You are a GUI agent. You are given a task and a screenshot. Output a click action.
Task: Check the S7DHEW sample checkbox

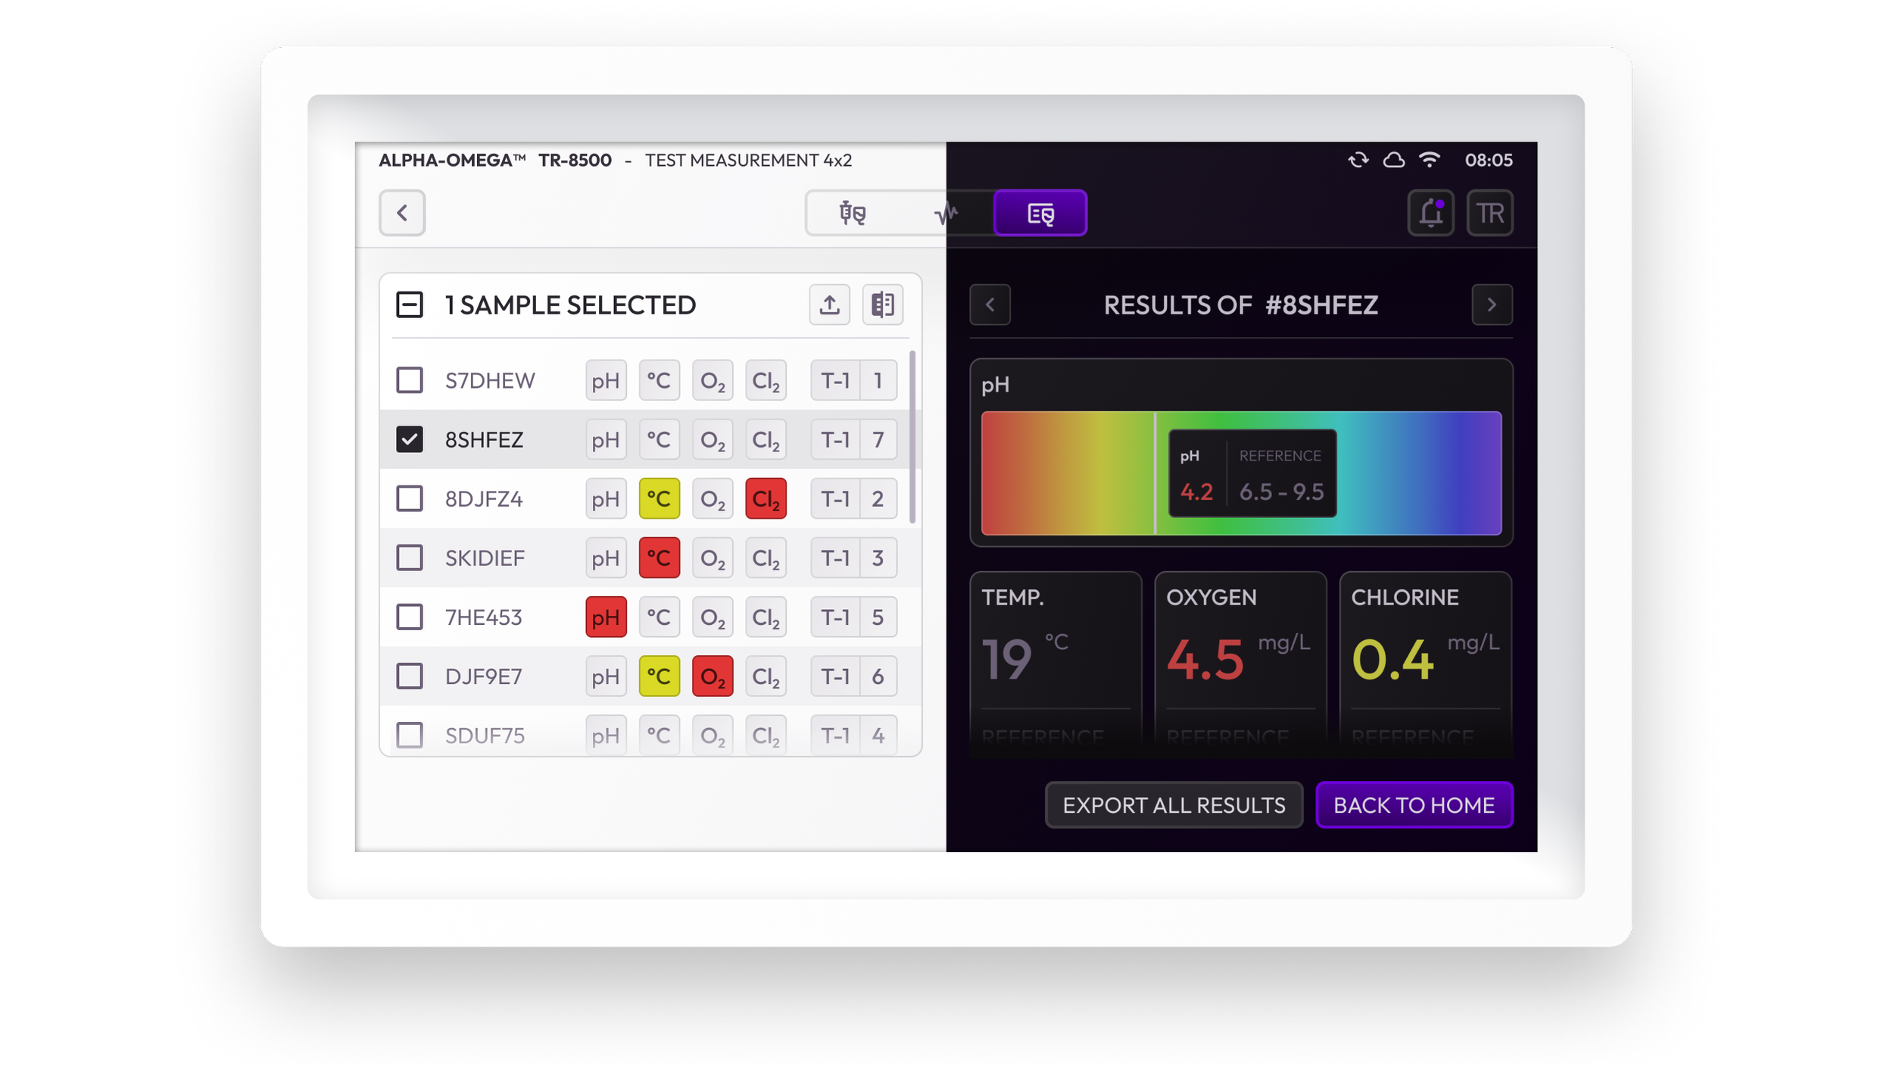[x=410, y=380]
